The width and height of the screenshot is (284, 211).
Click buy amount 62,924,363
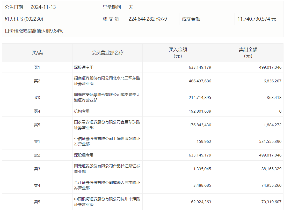pos(201,202)
